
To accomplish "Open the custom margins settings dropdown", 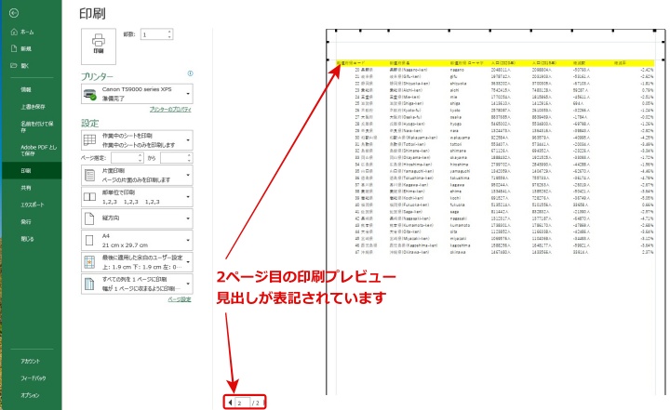I will tap(137, 262).
